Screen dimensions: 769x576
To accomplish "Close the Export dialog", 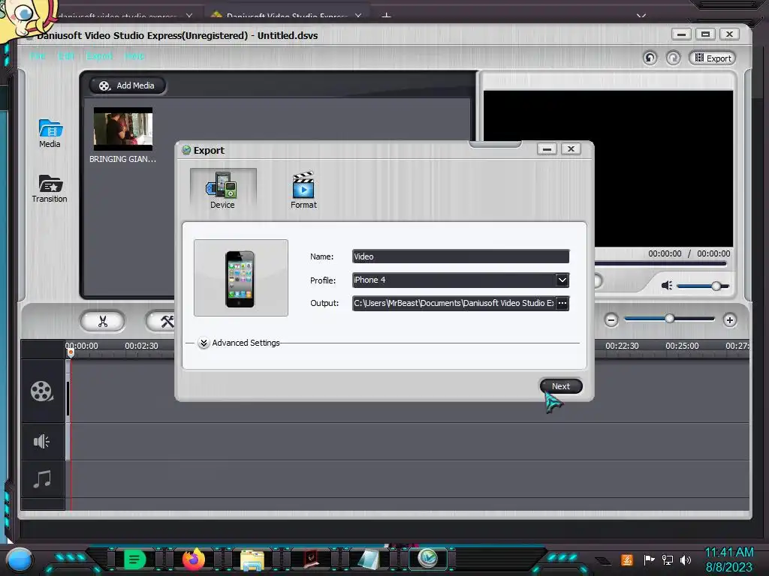I will click(571, 149).
